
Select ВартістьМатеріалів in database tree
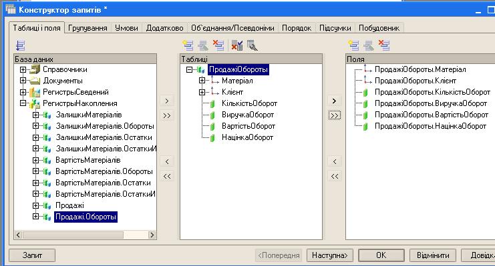point(88,160)
